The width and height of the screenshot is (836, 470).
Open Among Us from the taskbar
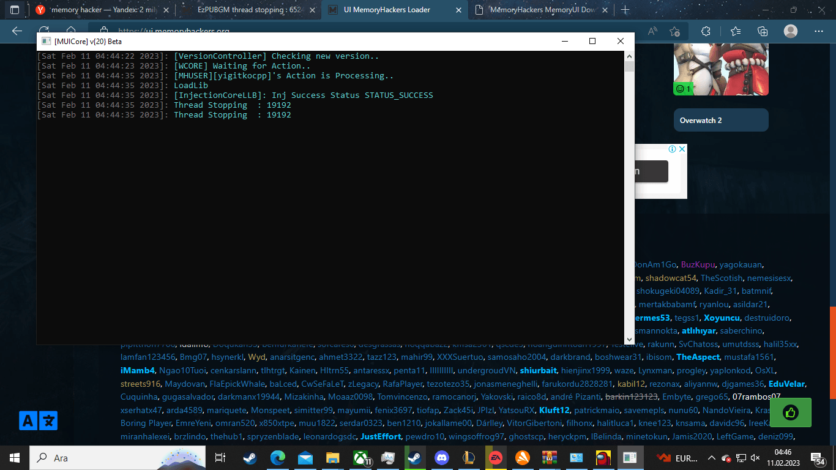[x=603, y=458]
